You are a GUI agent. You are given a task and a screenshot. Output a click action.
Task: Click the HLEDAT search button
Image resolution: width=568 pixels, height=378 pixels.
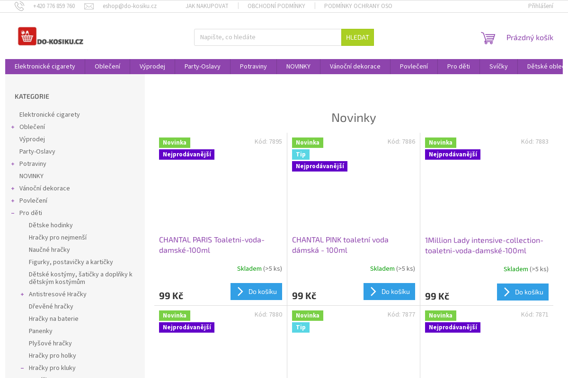click(357, 37)
